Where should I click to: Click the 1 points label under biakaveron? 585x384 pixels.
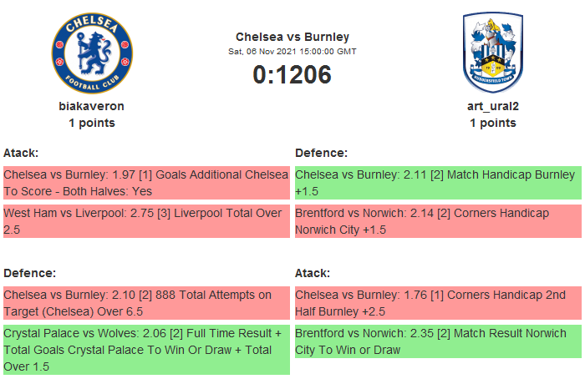pyautogui.click(x=92, y=123)
